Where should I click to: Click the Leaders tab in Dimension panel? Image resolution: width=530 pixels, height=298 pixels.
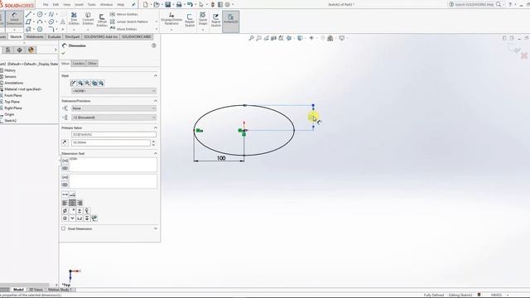tap(79, 64)
